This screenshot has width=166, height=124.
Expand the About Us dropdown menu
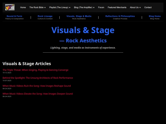pyautogui.click(x=135, y=7)
